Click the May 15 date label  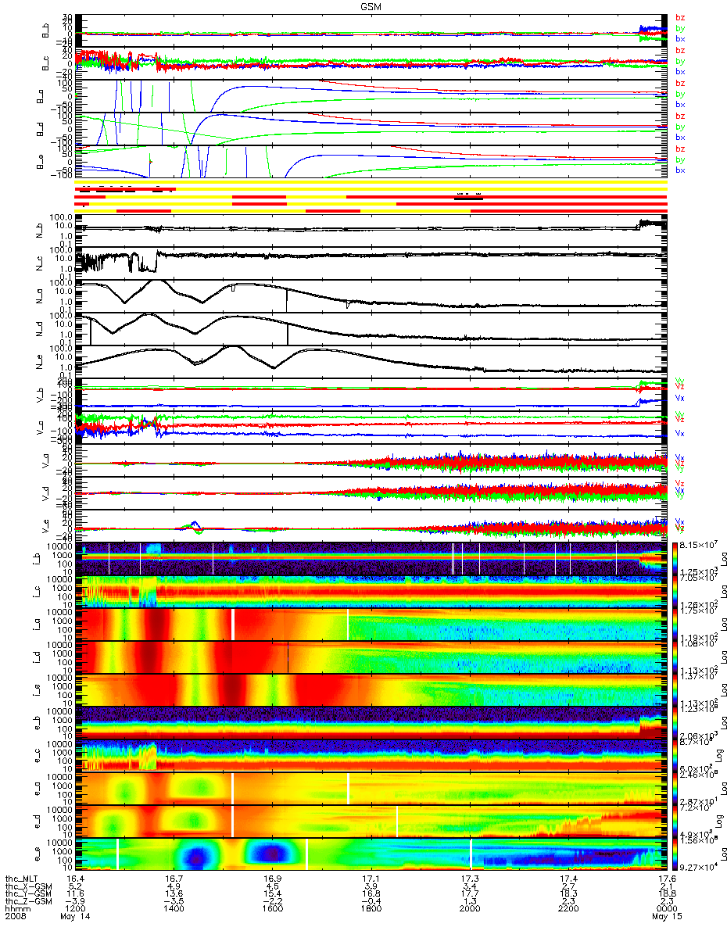[x=668, y=918]
